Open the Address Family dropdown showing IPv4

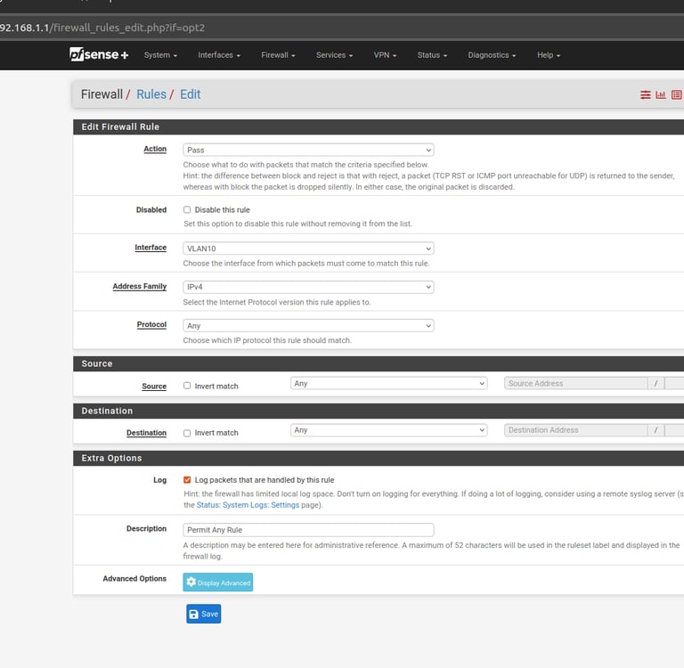(308, 287)
